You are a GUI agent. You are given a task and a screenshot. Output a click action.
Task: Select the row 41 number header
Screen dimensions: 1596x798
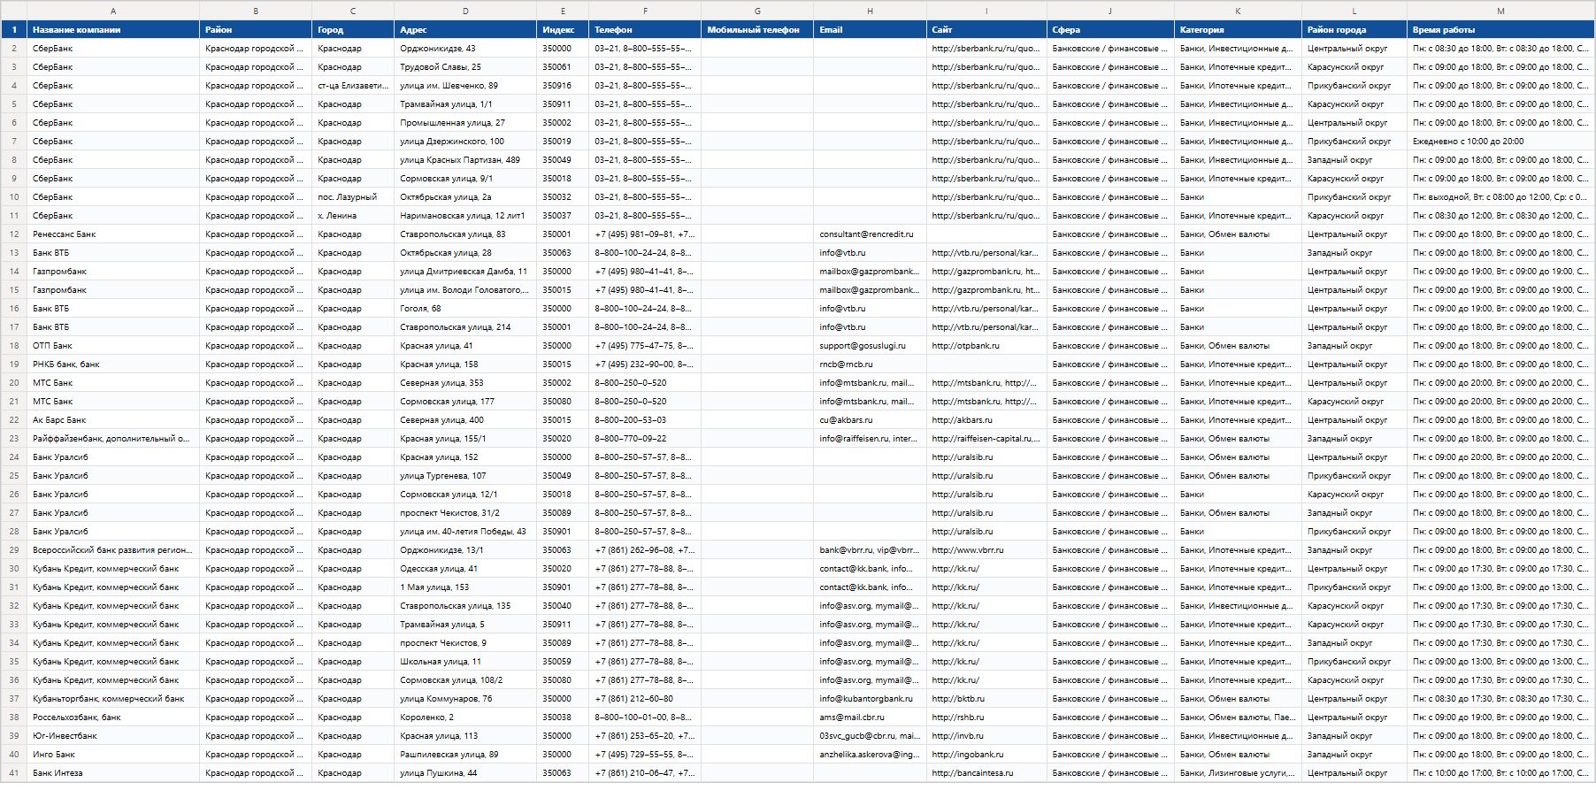tap(14, 773)
